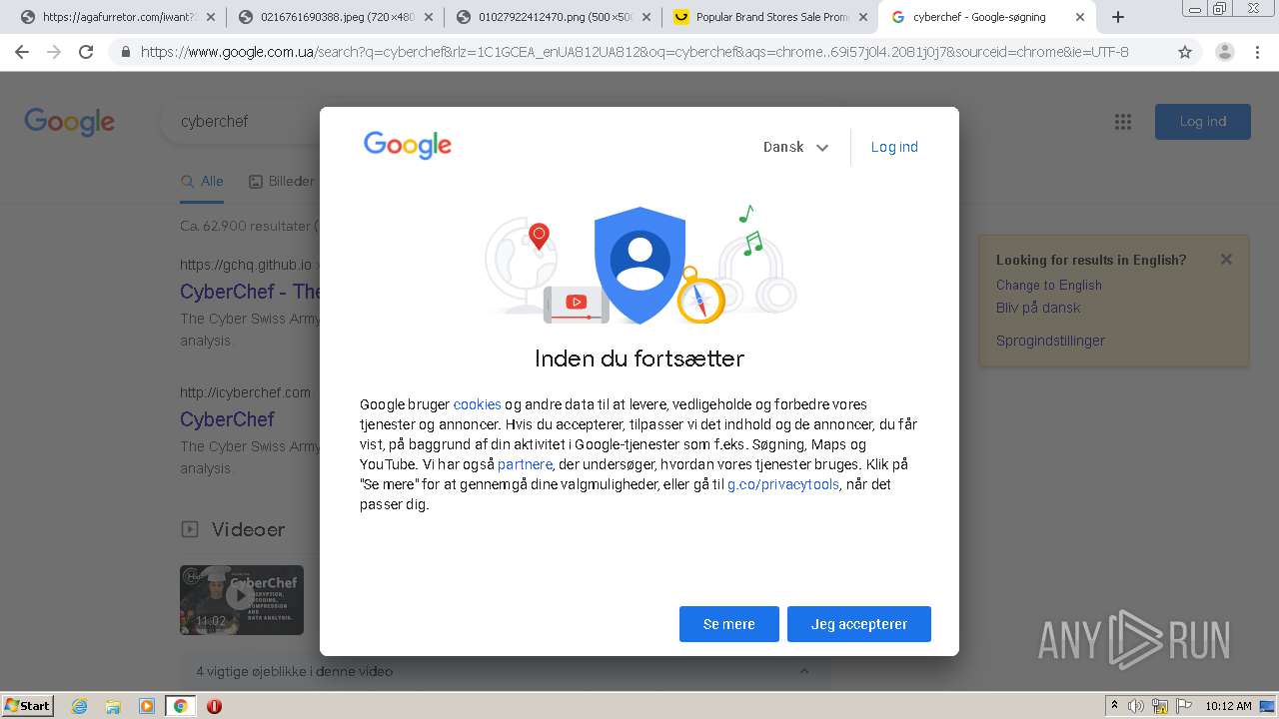Viewport: 1279px width, 719px height.
Task: Click Change to English link
Action: [x=1049, y=285]
